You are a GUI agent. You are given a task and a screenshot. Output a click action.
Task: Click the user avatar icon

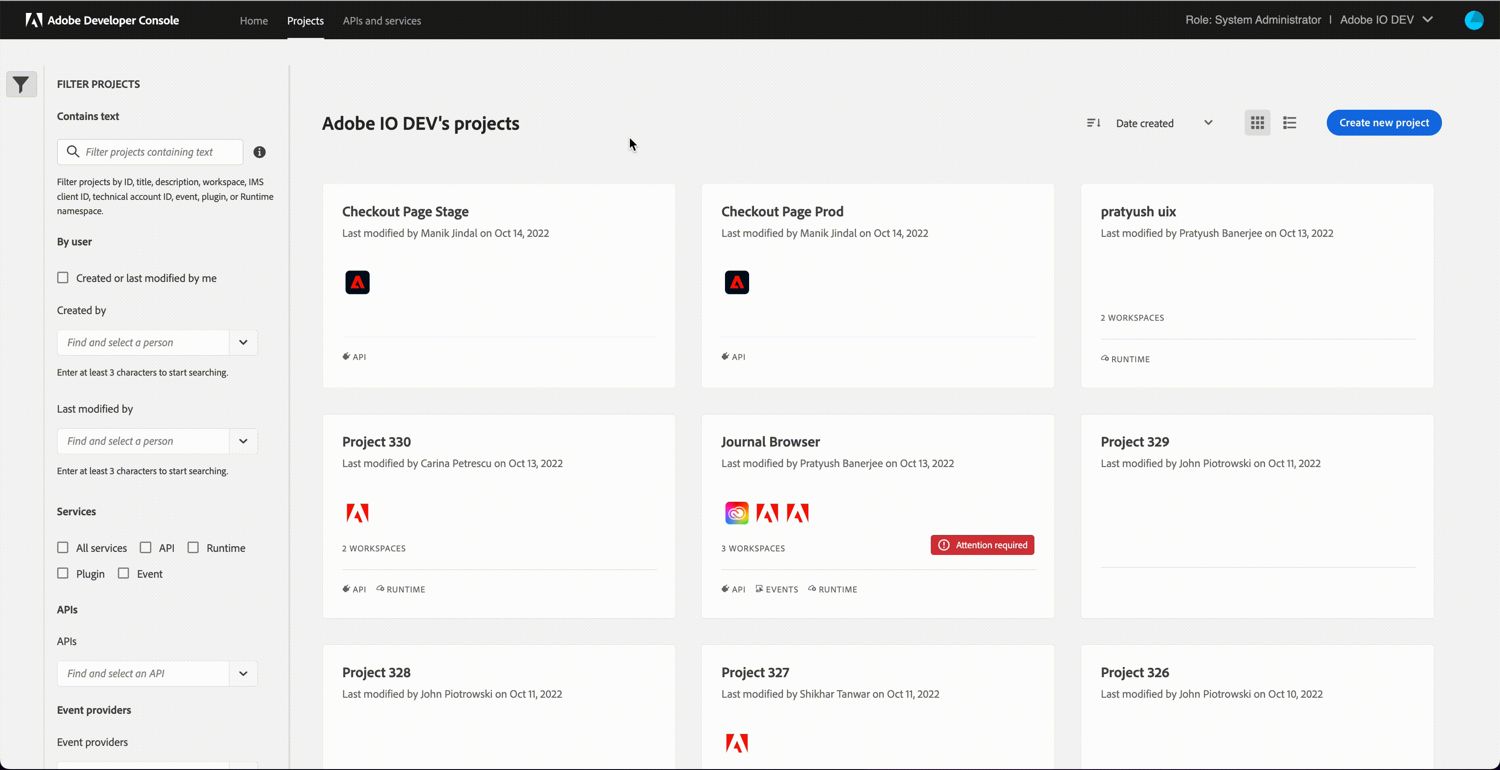(1474, 21)
